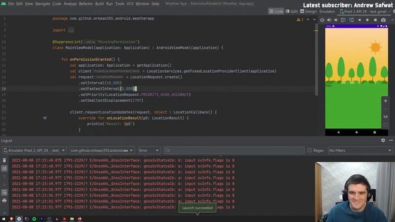Click the log entry timestamped 17:23:49.977 reading 'a: input'

coord(123,178)
